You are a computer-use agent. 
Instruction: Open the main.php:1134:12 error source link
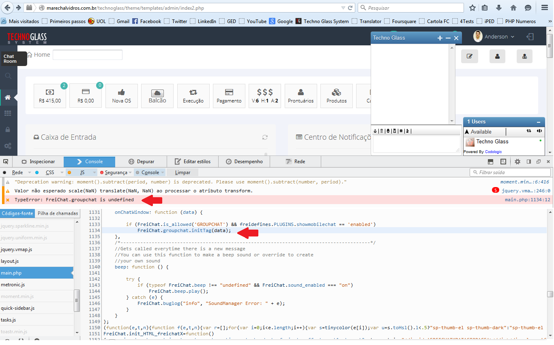[527, 200]
